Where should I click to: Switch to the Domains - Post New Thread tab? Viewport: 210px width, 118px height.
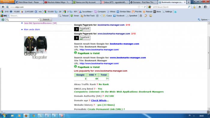point(143,2)
